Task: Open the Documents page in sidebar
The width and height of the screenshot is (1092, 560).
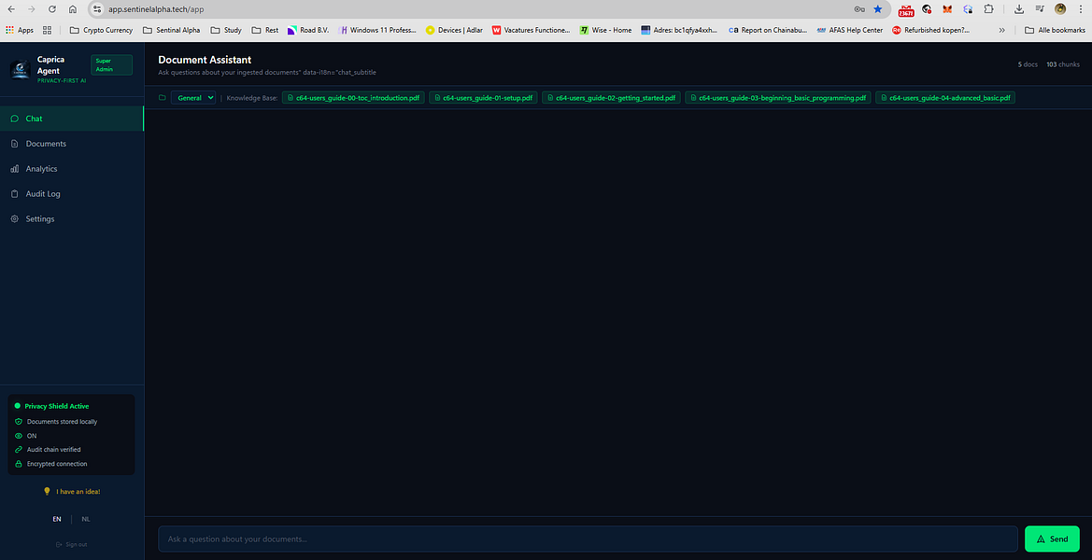Action: (x=72, y=144)
